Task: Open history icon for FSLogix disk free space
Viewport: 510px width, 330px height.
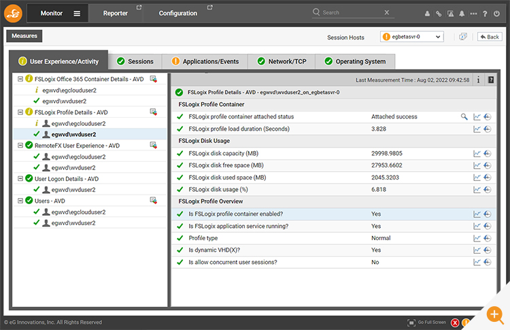Action: pyautogui.click(x=488, y=165)
